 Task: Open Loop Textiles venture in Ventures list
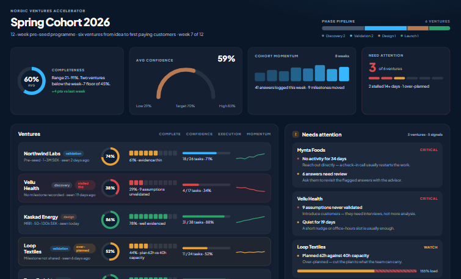tap(32, 249)
